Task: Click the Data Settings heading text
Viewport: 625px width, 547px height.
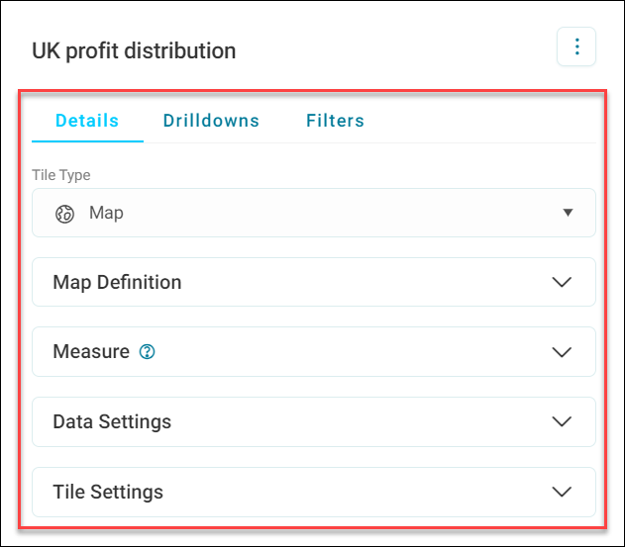Action: pos(112,421)
